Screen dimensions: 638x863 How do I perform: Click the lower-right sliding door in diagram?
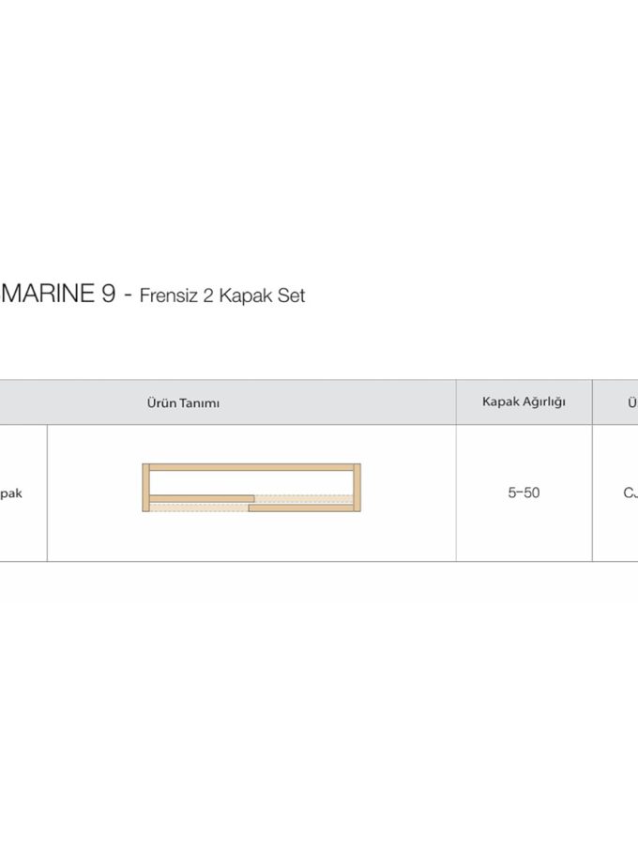coord(300,507)
